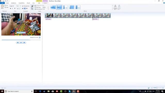Adjust the Start time stepper arrows
165x93 pixels.
48,7
